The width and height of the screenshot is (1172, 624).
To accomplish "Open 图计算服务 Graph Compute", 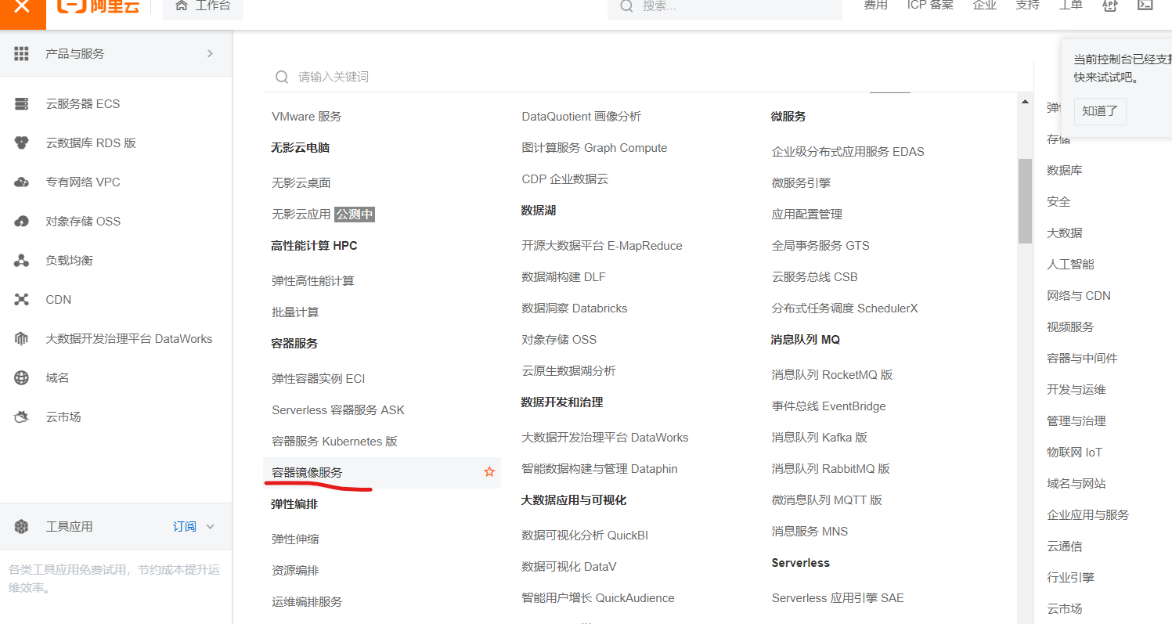I will click(x=594, y=148).
